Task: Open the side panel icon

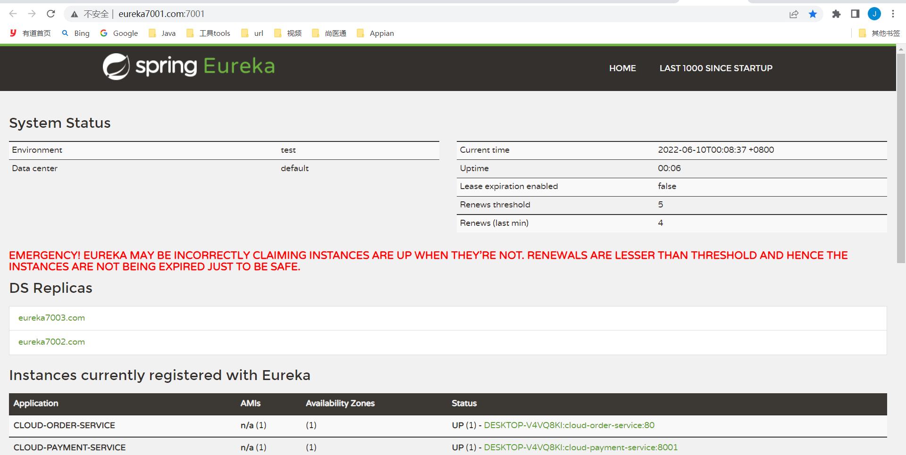Action: coord(855,14)
